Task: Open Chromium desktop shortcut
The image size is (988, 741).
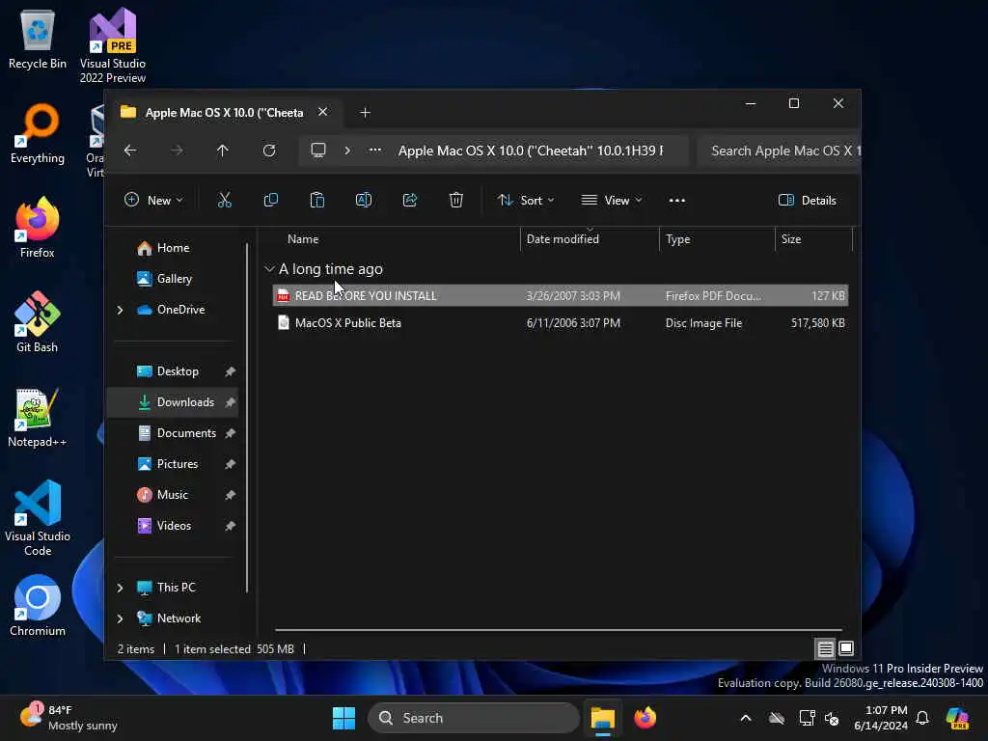Action: pyautogui.click(x=38, y=606)
